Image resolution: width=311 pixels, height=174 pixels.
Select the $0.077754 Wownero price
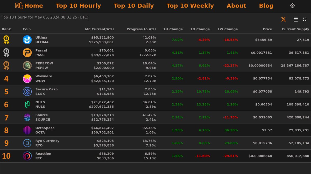pos(263,78)
